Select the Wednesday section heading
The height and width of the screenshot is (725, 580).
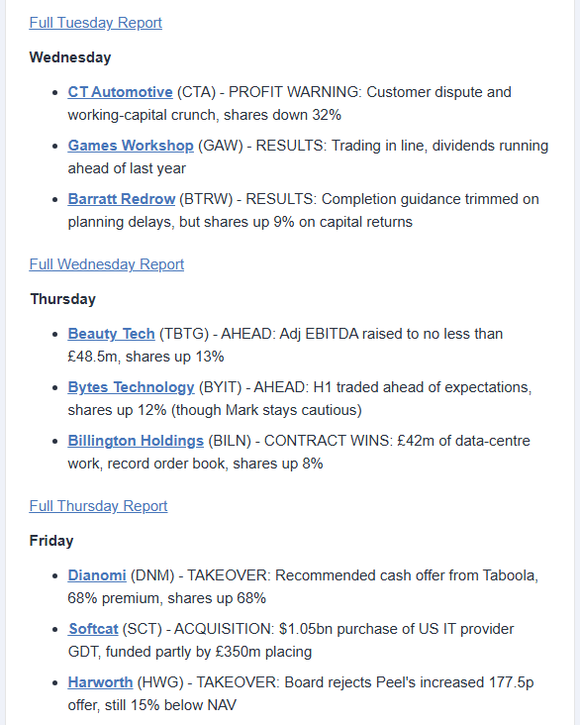70,57
